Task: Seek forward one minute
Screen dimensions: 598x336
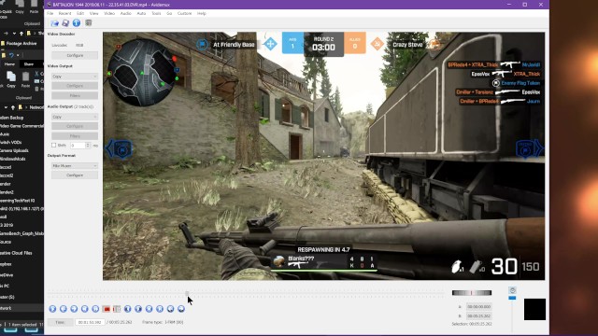Action: point(181,309)
